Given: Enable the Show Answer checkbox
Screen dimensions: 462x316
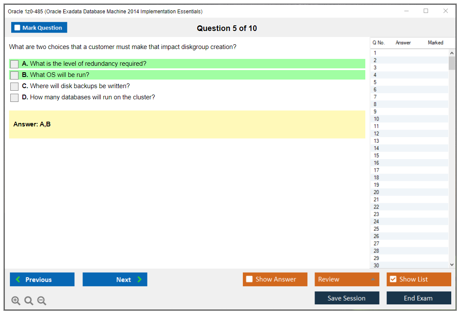Looking at the screenshot, I should 249,279.
